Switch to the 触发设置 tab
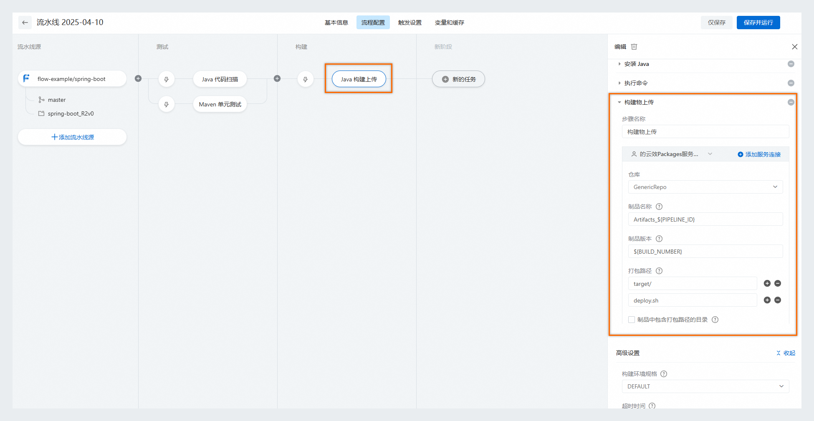The height and width of the screenshot is (421, 814). pos(410,23)
